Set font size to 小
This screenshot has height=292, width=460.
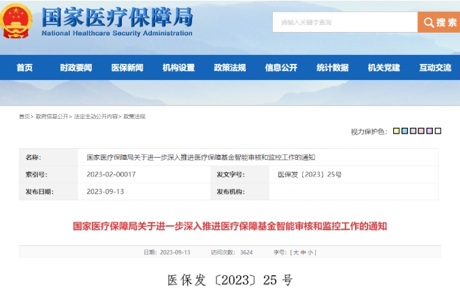pyautogui.click(x=310, y=252)
